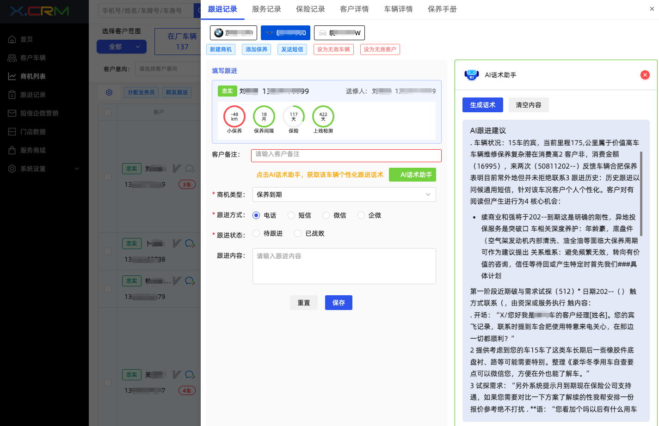The image size is (659, 426).
Task: Focus the 手机号/姓名/车牌号 search field
Action: pos(146,11)
